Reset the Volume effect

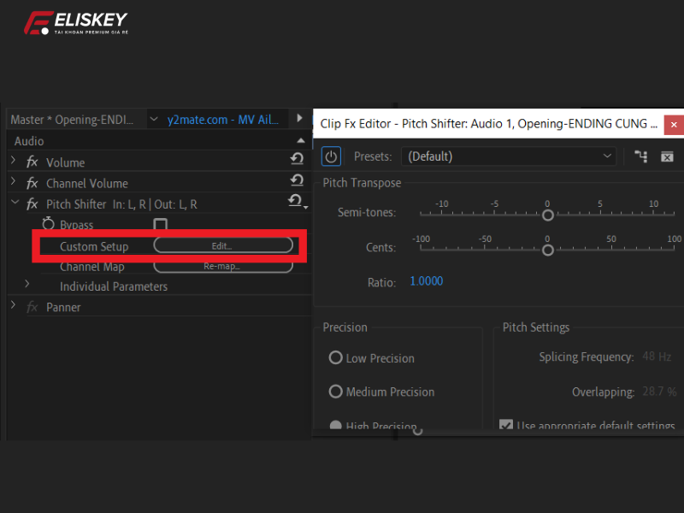(x=296, y=158)
